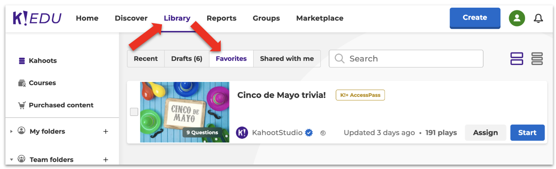556x169 pixels.
Task: Assign the Cinco de Mayo trivia kahoot
Action: tap(485, 133)
